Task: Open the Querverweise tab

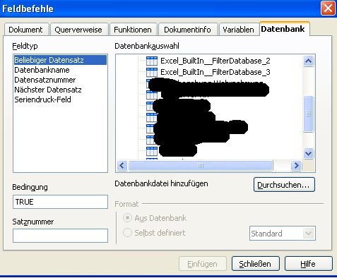Action: pyautogui.click(x=78, y=30)
